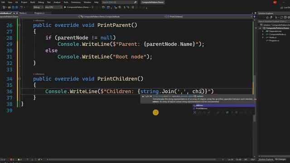This screenshot has width=290, height=163.
Task: Expand the CompositeNode.cs tree node
Action: [263, 34]
